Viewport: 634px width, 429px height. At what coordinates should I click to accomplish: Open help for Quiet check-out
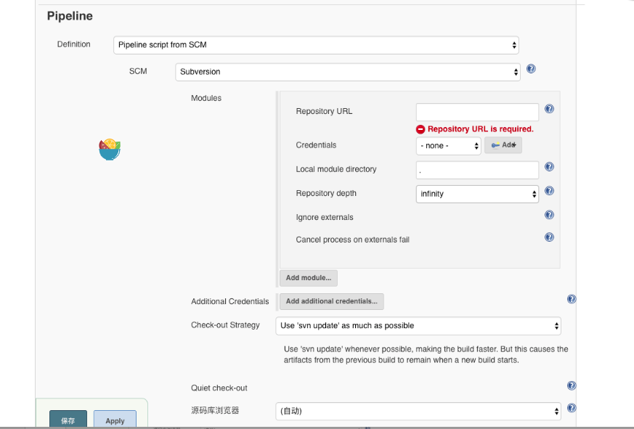(x=572, y=385)
